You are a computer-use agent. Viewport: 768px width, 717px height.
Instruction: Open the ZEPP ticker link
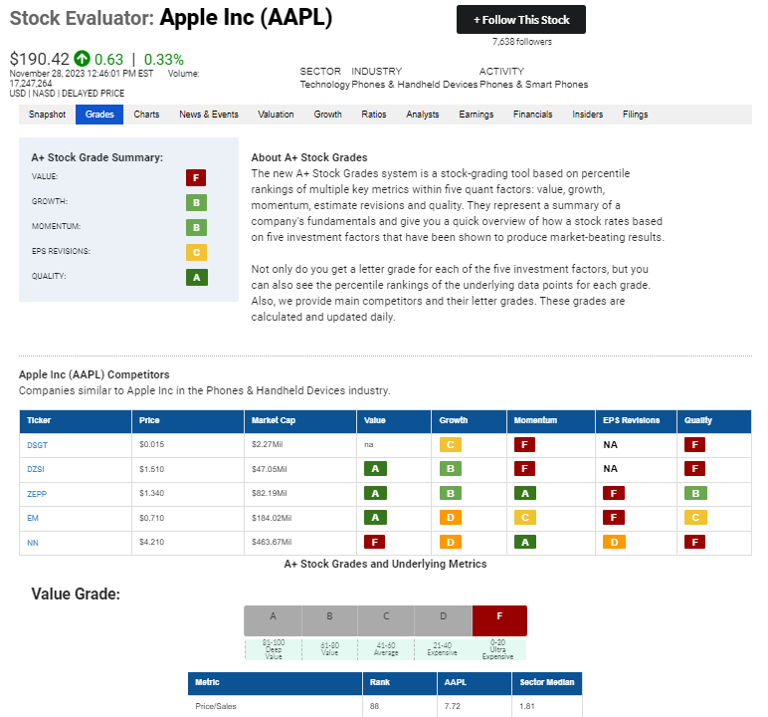point(37,494)
